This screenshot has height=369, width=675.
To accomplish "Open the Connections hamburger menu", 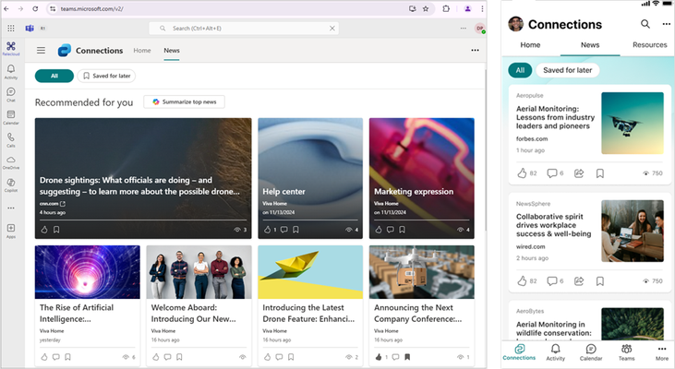I will [41, 51].
